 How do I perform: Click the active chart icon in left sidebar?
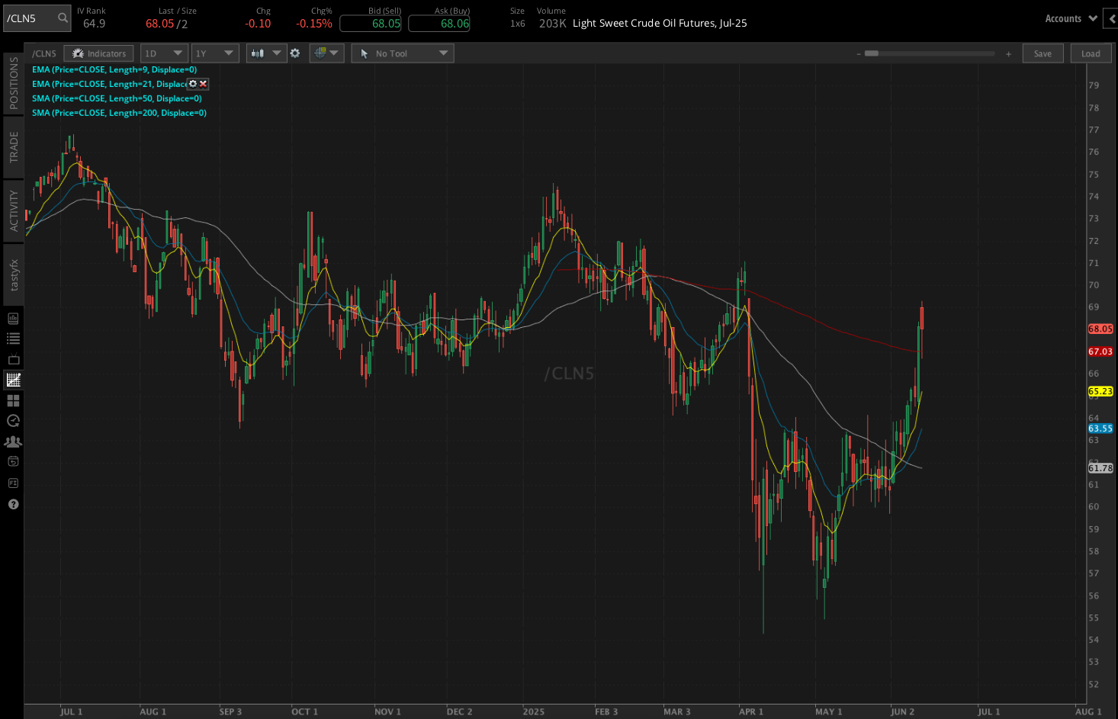point(12,379)
